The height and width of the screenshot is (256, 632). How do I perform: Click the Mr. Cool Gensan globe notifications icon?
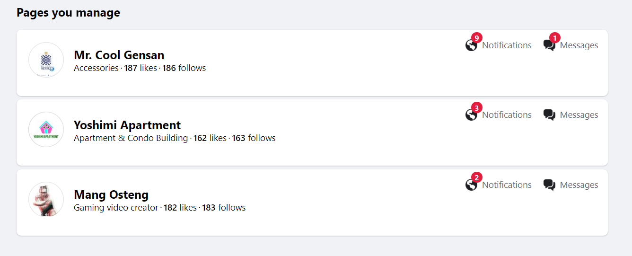(471, 46)
